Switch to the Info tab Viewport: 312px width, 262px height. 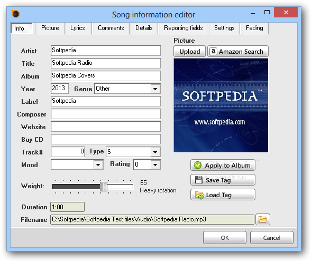(22, 28)
